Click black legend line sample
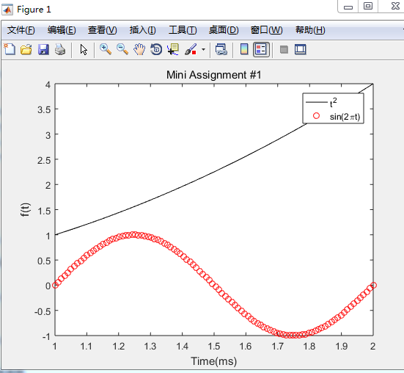Screen dimensions: 404x373 tap(317, 102)
